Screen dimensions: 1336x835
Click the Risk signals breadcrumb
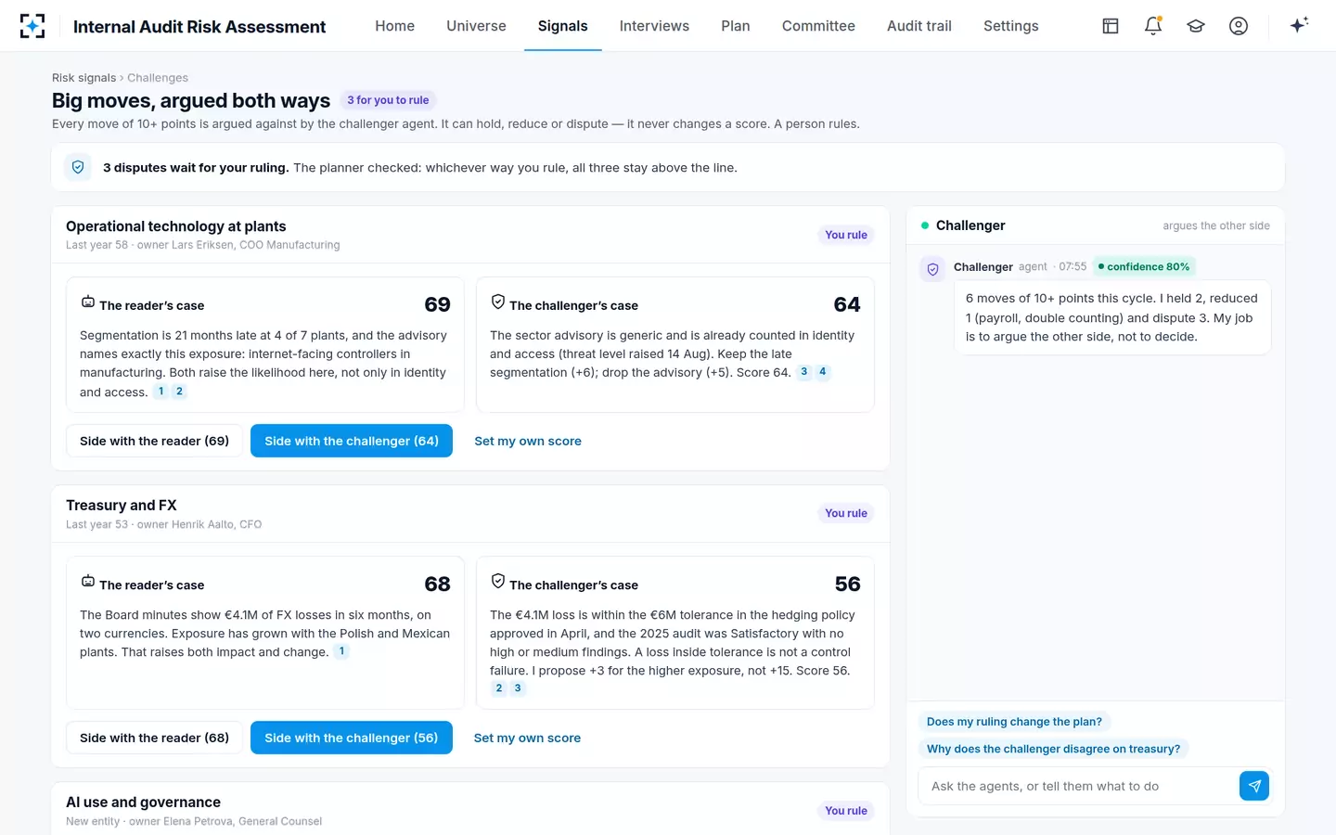[83, 78]
